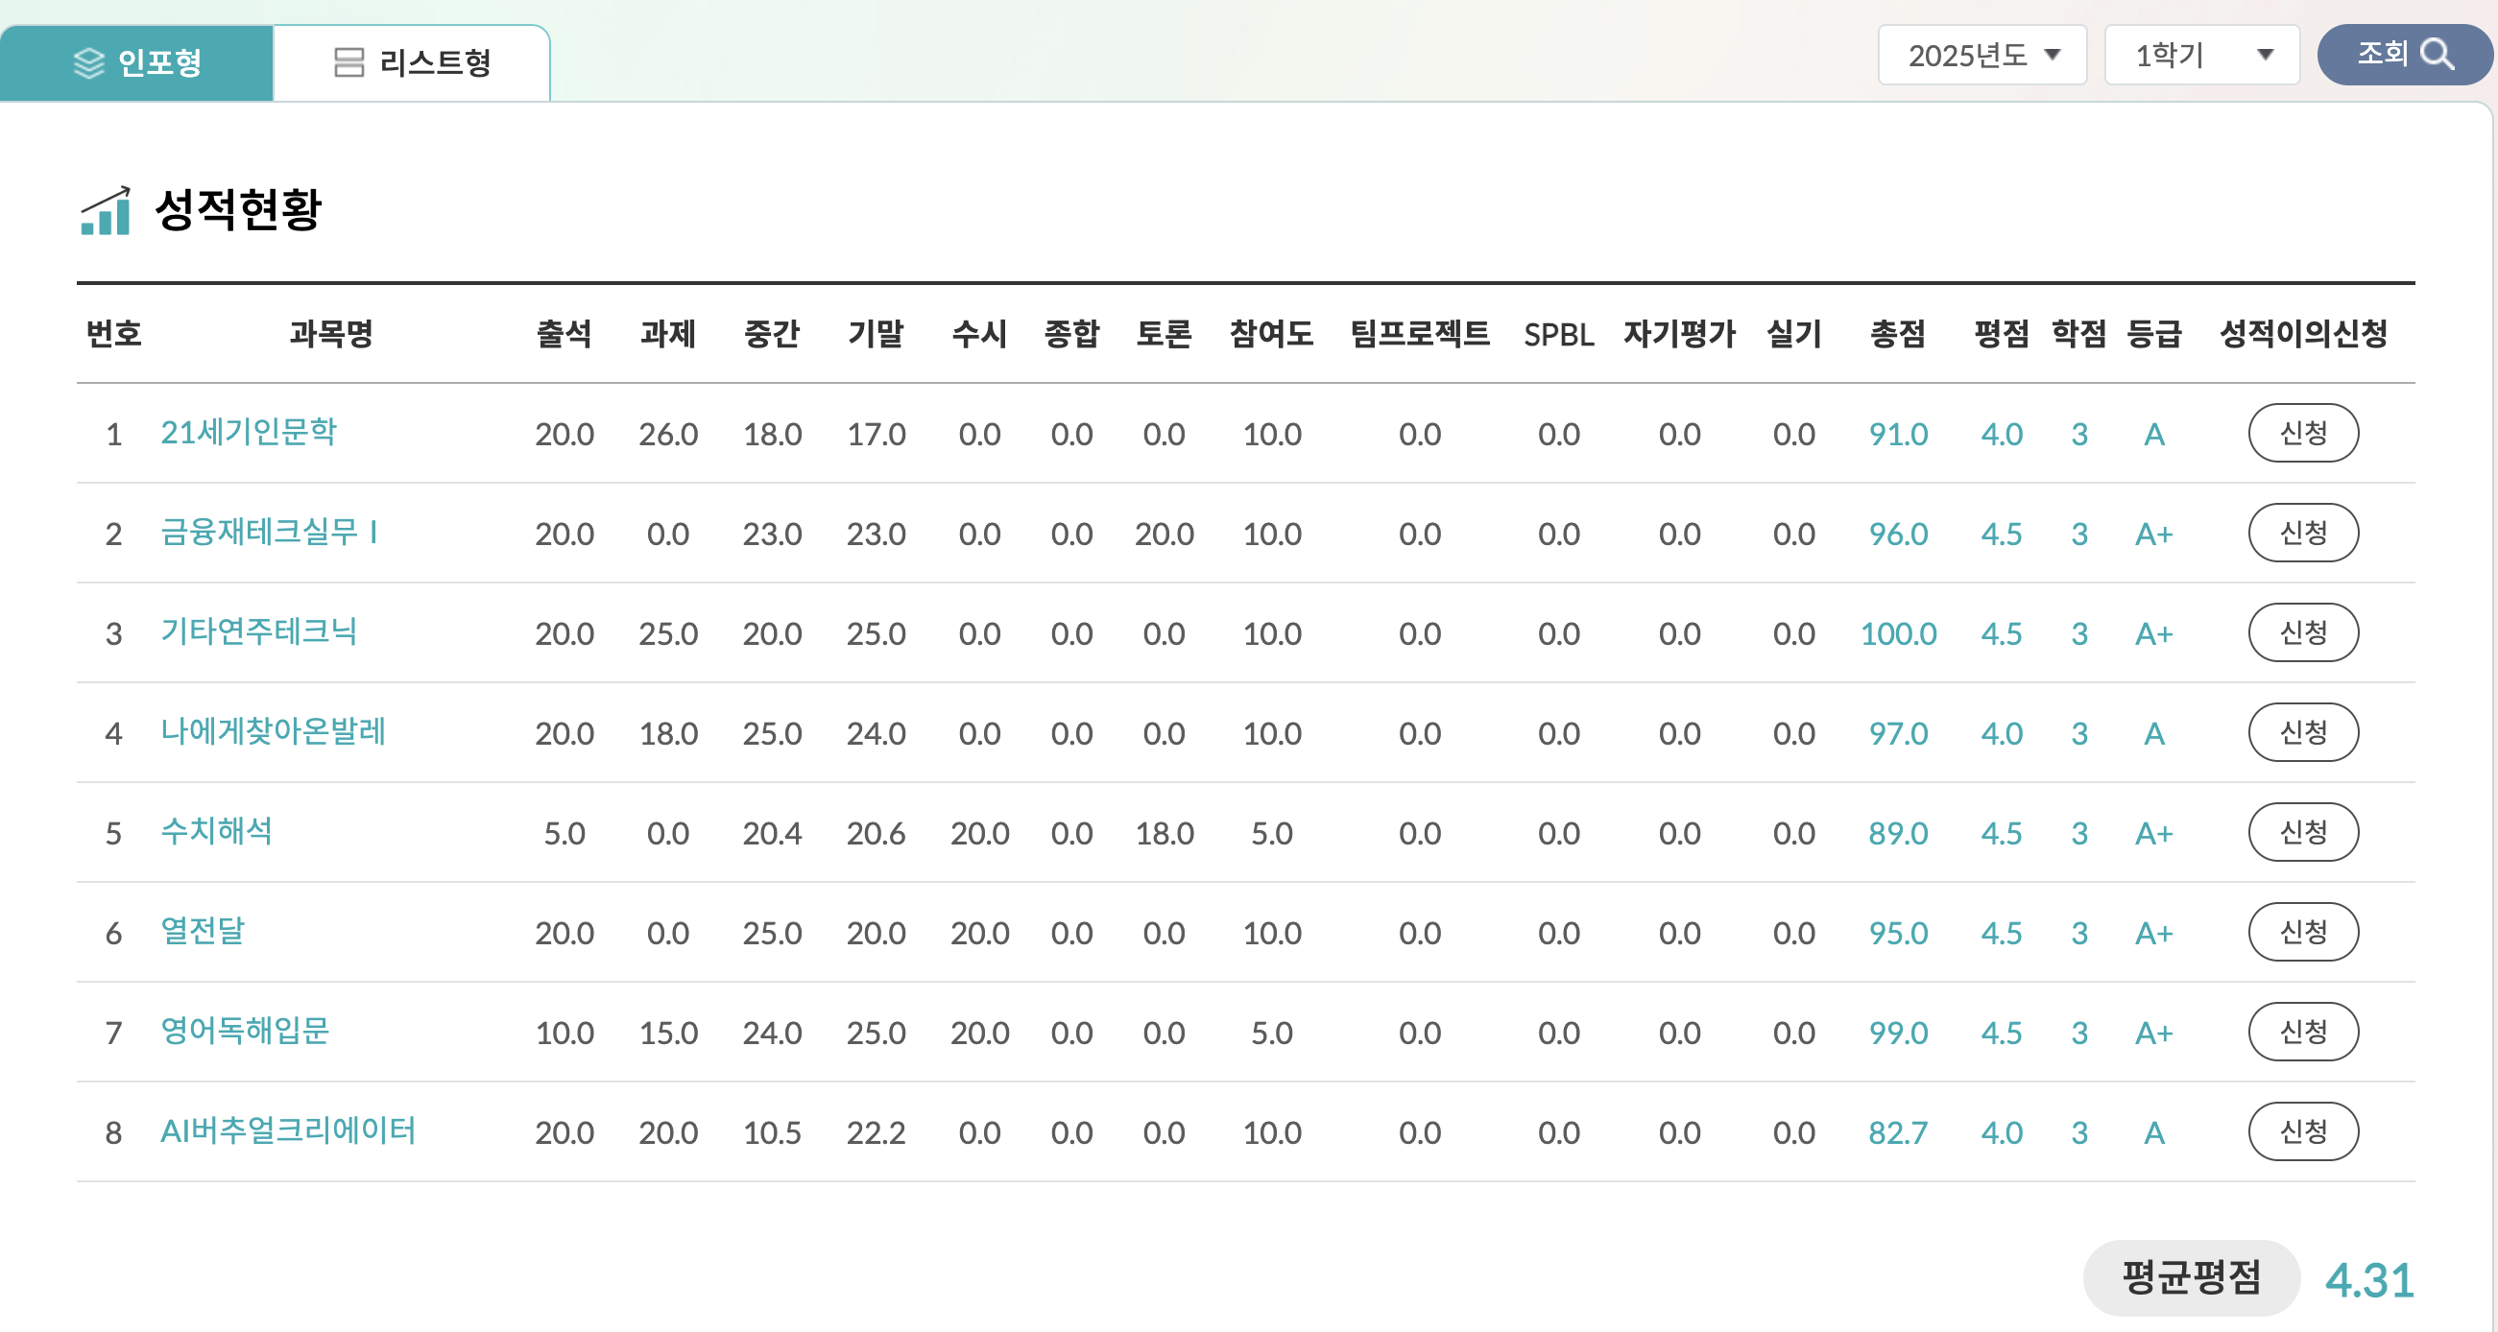Click the stacked layers icon on 인포형 tab
The height and width of the screenshot is (1332, 2498).
88,63
